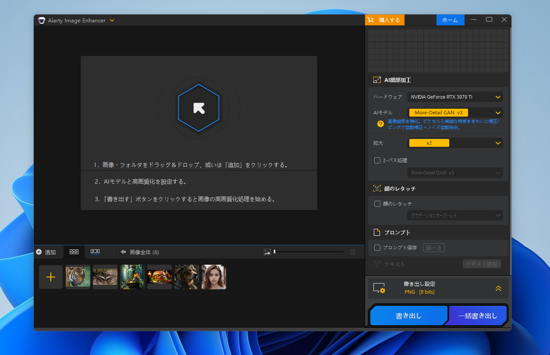This screenshot has width=550, height=355.
Task: Click the AI細部加工 section icon
Action: (377, 80)
